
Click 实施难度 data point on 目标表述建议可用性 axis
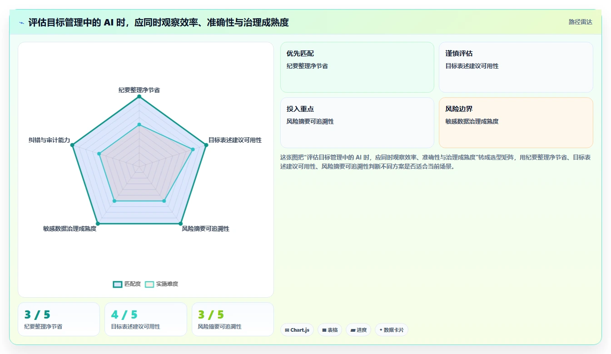pos(193,150)
